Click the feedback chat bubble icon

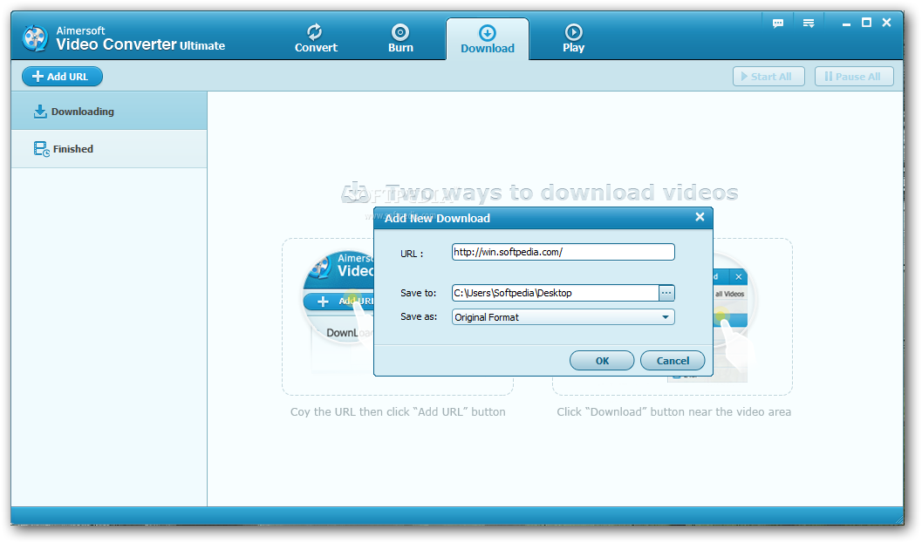point(778,24)
